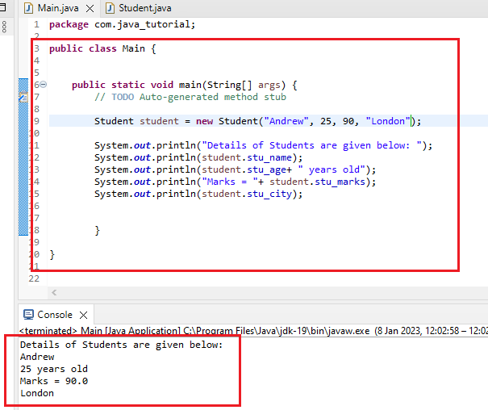Click console line 'Details of Students are given below:'

point(122,345)
